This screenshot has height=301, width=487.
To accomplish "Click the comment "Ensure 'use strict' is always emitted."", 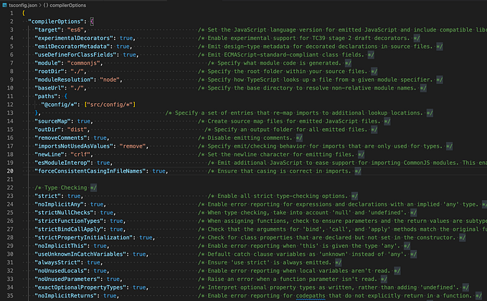I will (x=269, y=262).
